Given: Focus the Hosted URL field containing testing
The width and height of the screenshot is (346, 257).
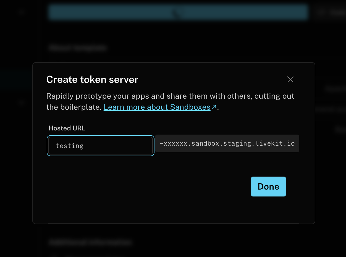Looking at the screenshot, I should [x=100, y=146].
